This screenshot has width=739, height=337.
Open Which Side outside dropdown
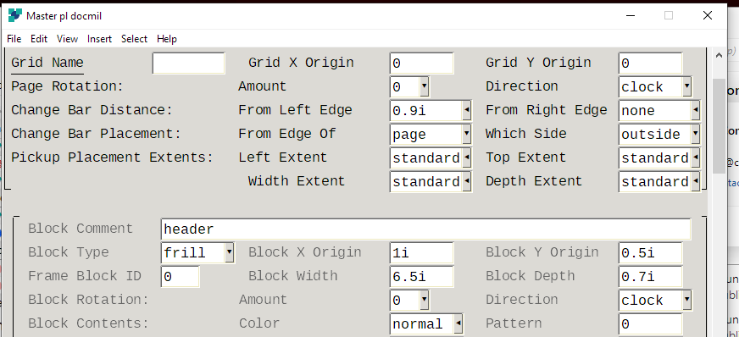696,135
